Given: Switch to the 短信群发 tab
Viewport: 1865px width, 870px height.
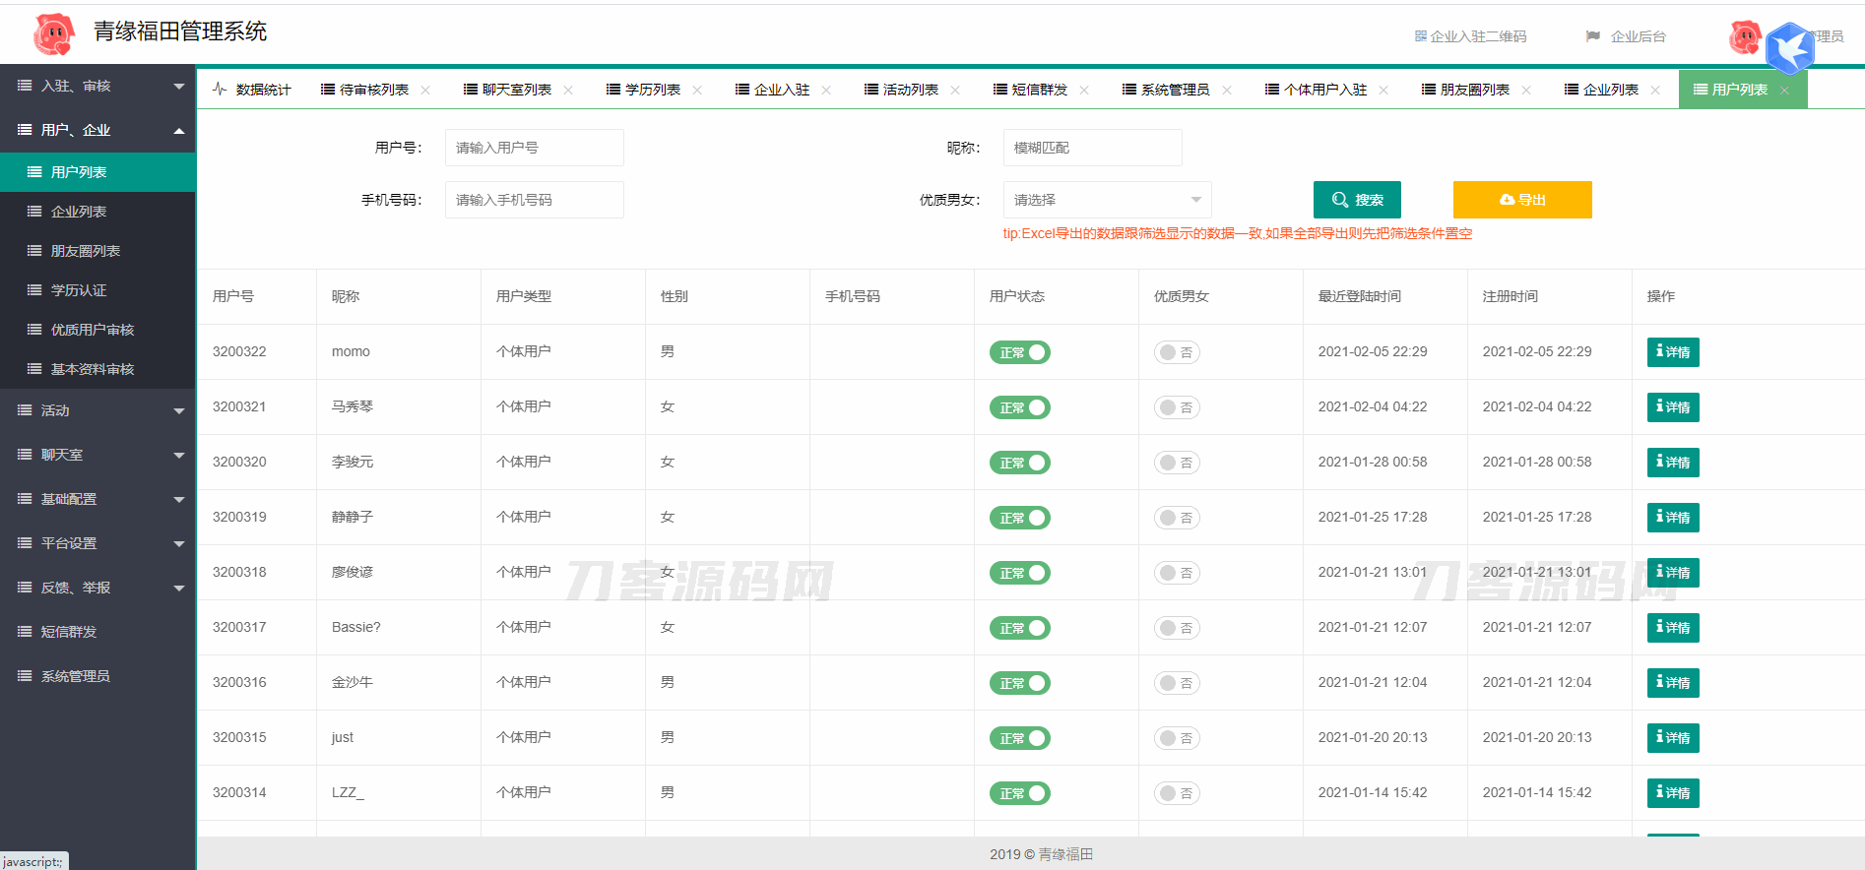Looking at the screenshot, I should 1039,90.
